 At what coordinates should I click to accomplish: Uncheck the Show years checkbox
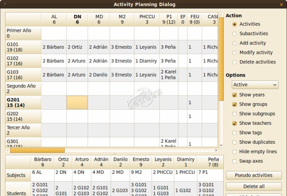tap(234, 95)
